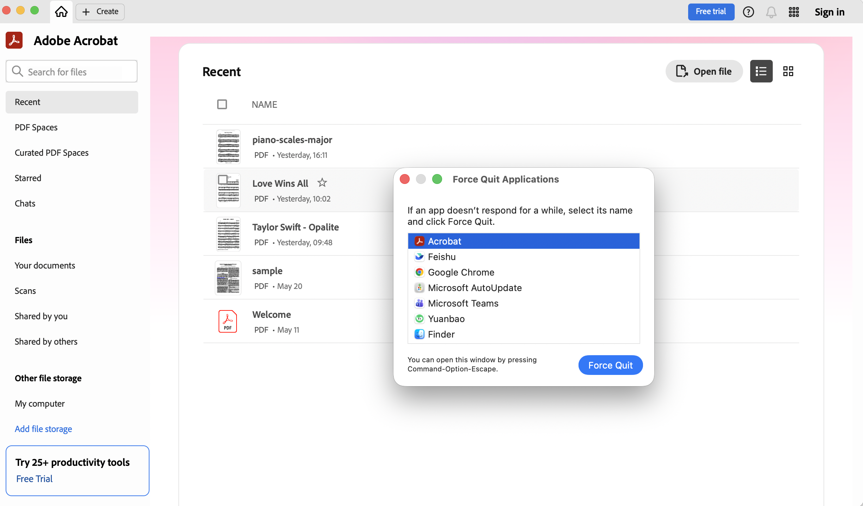Click the Create plus button
Viewport: 863px width, 506px height.
[x=100, y=12]
